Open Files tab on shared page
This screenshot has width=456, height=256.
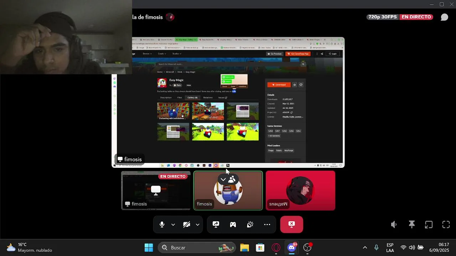(x=180, y=97)
